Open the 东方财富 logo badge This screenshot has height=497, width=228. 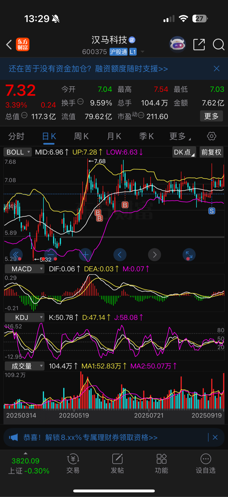[23, 45]
